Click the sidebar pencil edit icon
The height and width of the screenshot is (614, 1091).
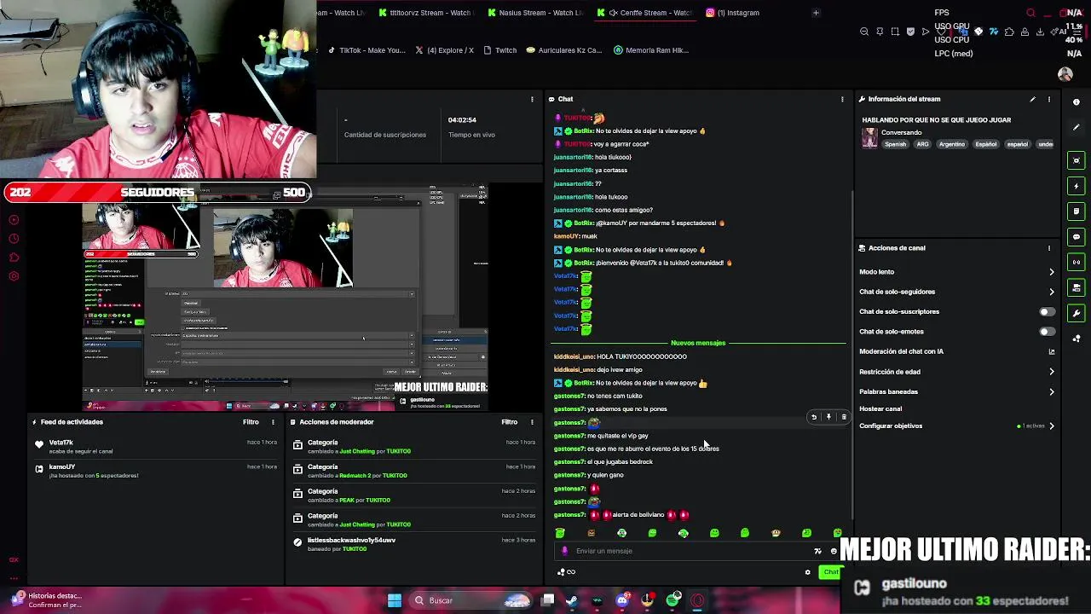click(1077, 128)
